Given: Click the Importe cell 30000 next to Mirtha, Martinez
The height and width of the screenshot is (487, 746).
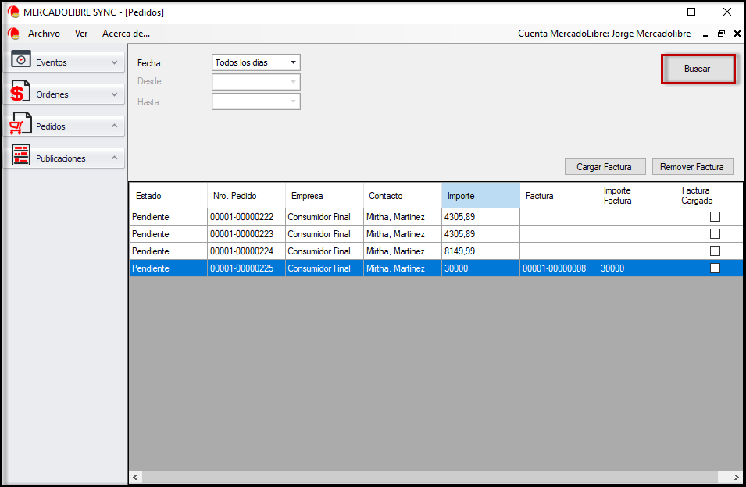Looking at the screenshot, I should 480,268.
